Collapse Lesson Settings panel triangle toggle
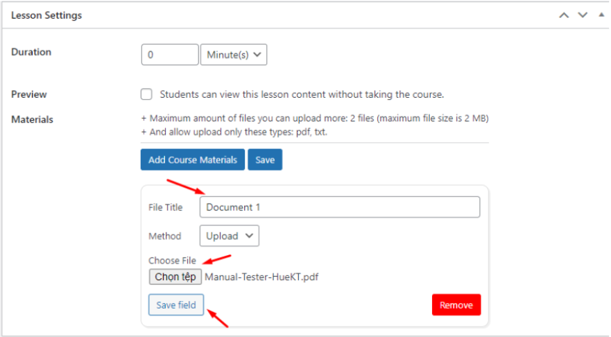The image size is (611, 337). coord(601,15)
